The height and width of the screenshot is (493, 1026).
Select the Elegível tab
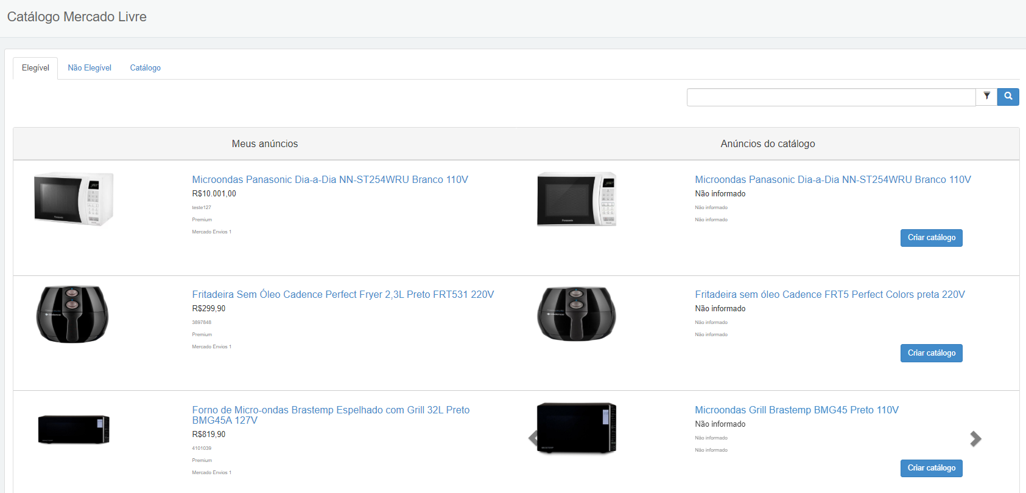pyautogui.click(x=35, y=68)
